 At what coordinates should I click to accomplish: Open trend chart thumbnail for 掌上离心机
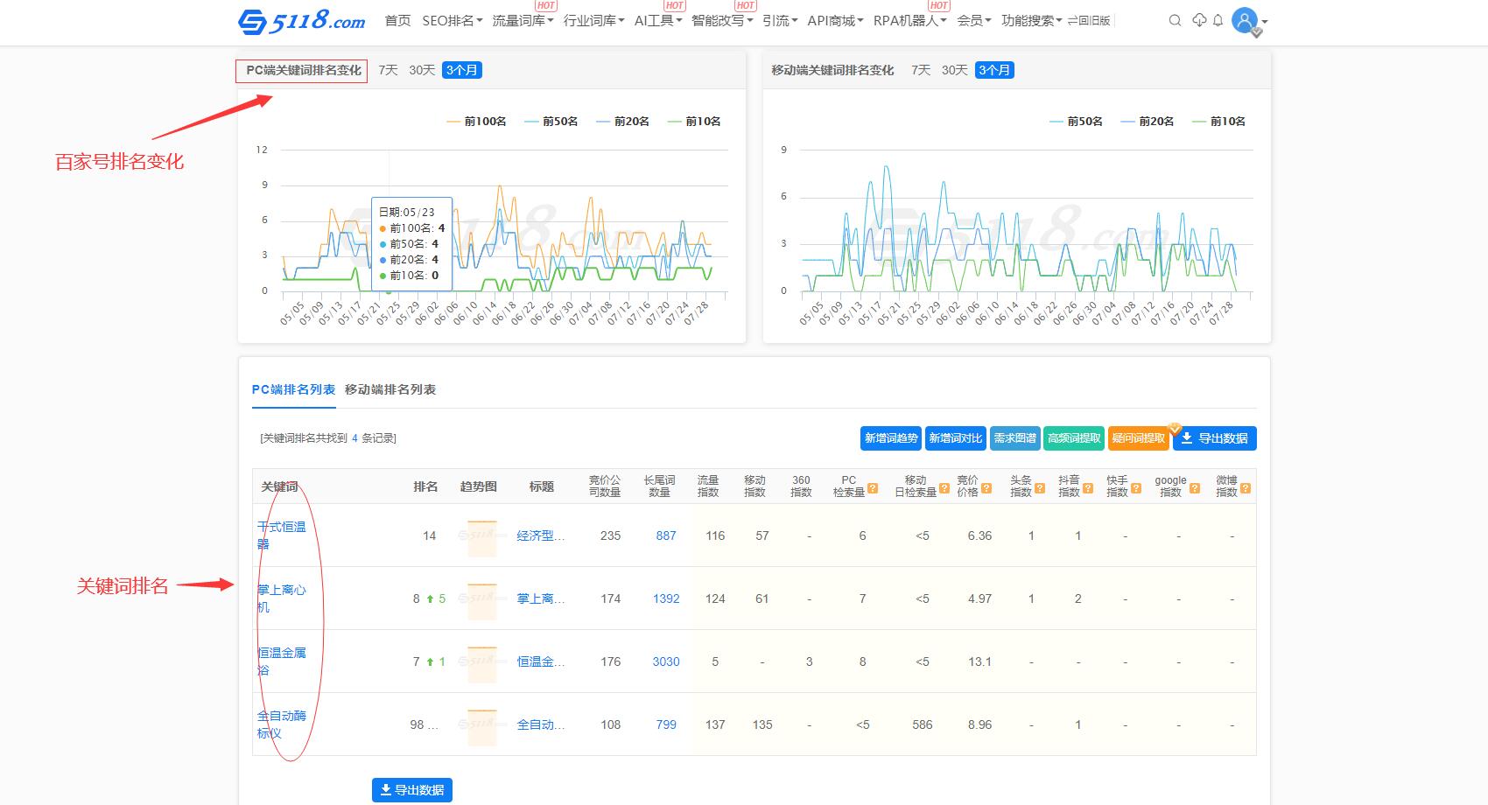pyautogui.click(x=481, y=599)
